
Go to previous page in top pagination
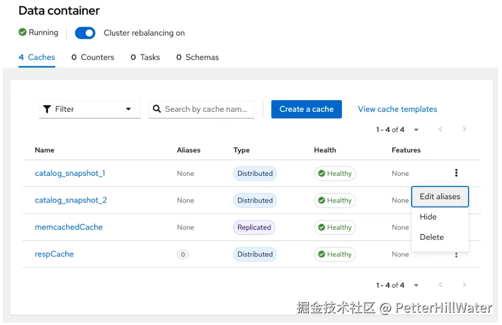point(440,130)
